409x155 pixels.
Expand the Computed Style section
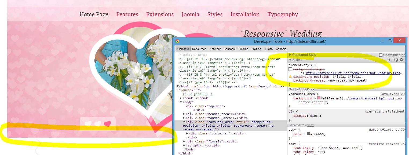pyautogui.click(x=290, y=55)
